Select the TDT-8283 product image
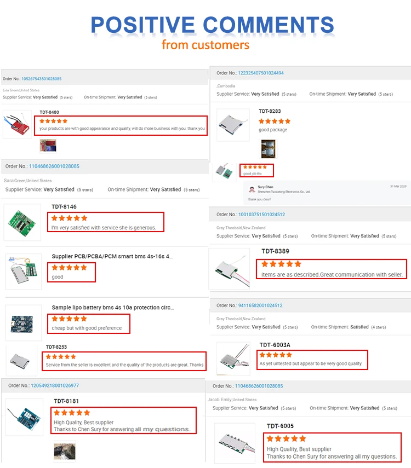The width and height of the screenshot is (411, 468). click(x=233, y=125)
